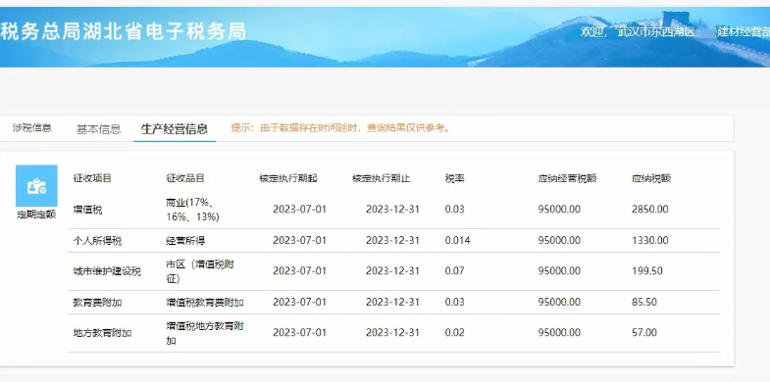Click the 应纳经营税额 column header

(x=567, y=178)
